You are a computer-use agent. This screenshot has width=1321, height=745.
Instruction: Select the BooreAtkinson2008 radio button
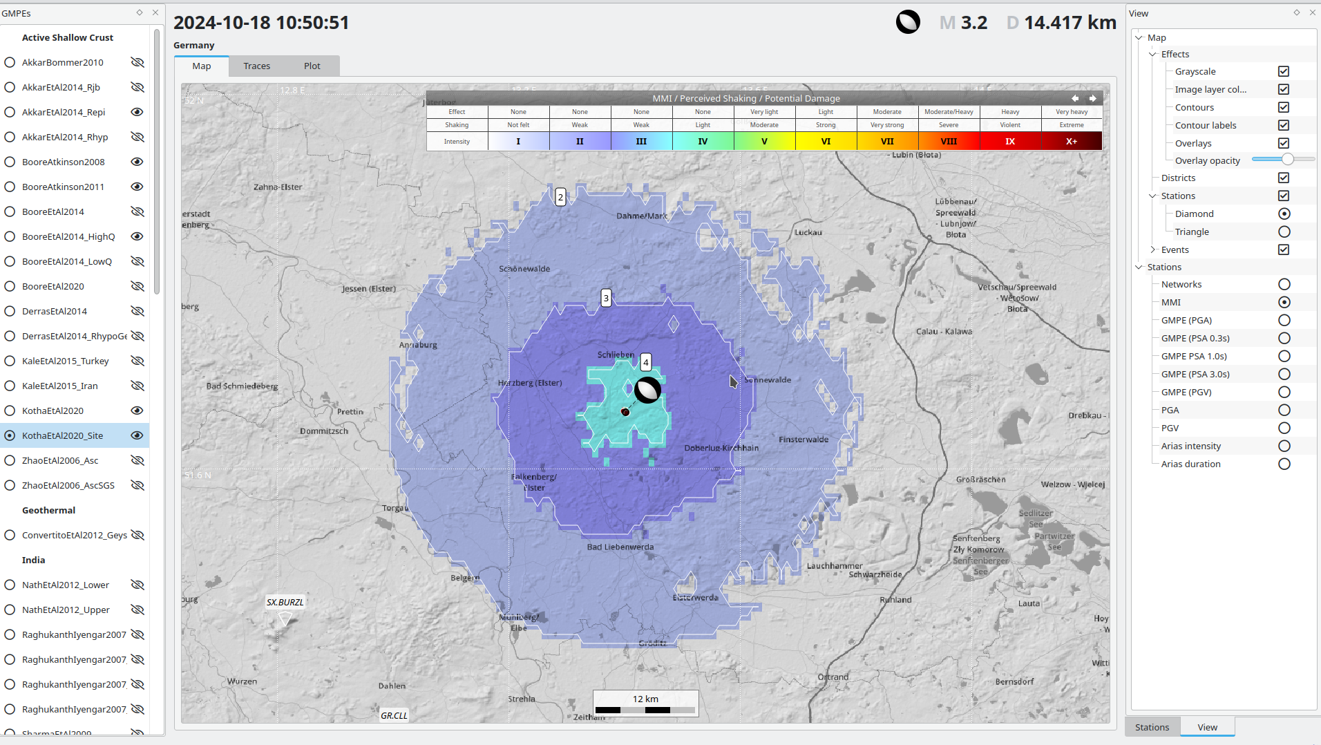click(10, 162)
